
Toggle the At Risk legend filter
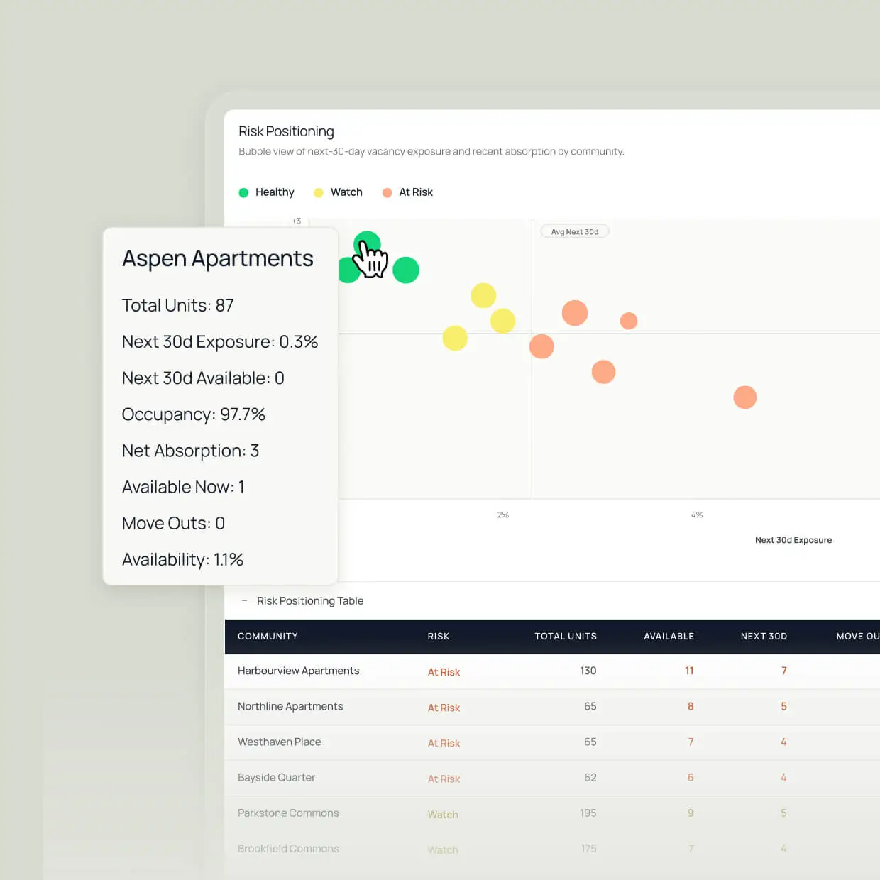[407, 192]
